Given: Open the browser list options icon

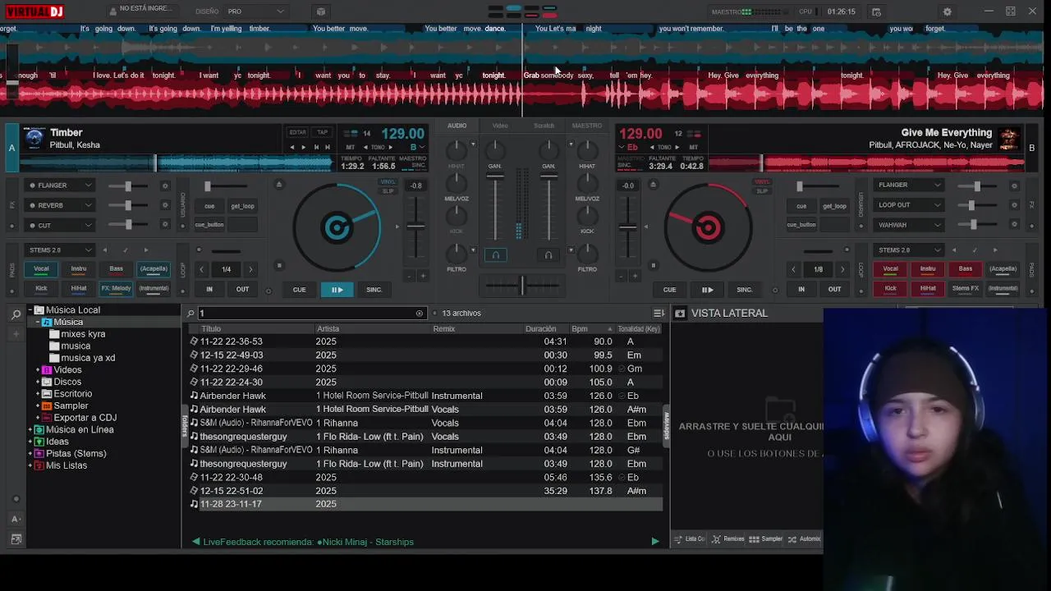Looking at the screenshot, I should (x=659, y=313).
